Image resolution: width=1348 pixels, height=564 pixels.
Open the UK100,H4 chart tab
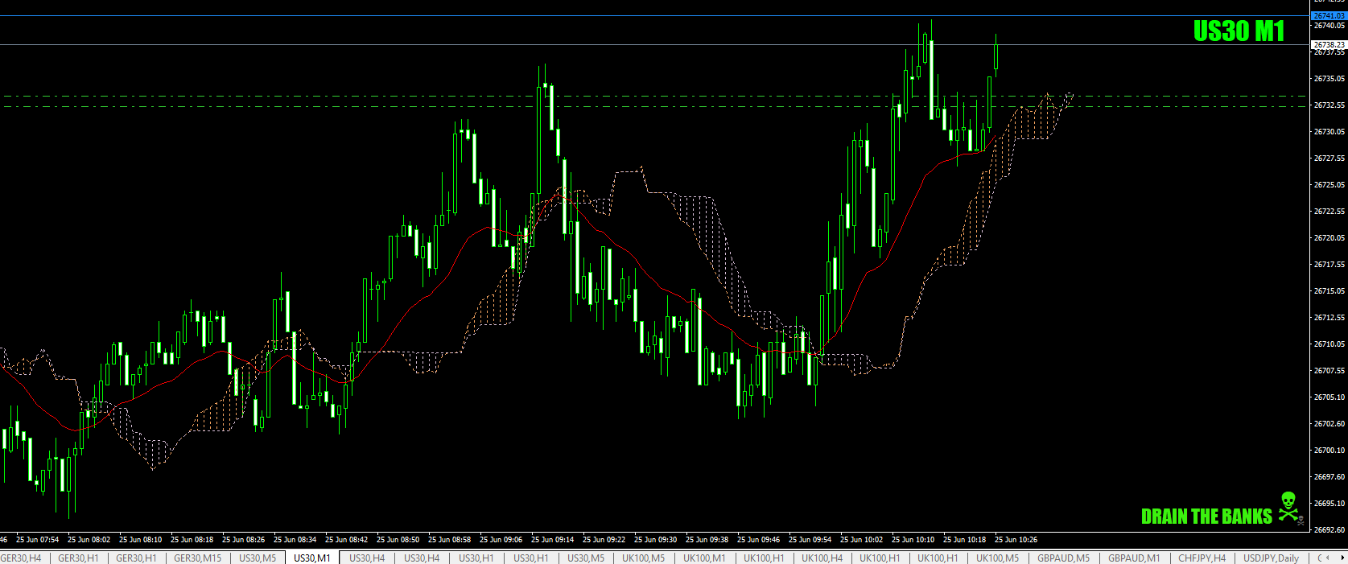tap(822, 558)
